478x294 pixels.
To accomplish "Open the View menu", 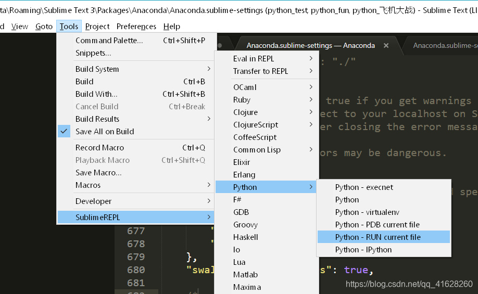I will tap(19, 27).
